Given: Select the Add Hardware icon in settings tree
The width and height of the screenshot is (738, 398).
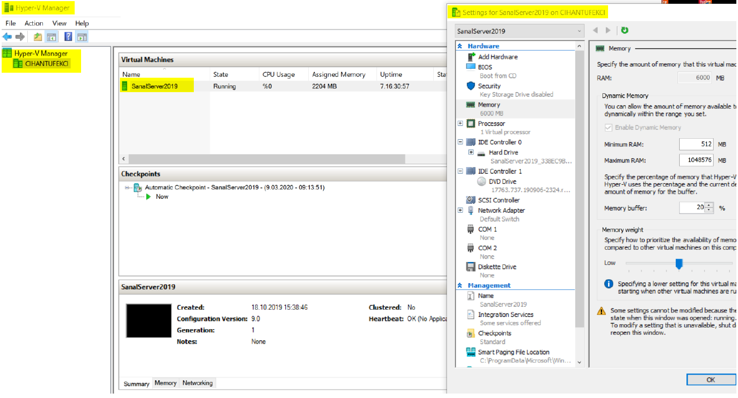Looking at the screenshot, I should click(470, 57).
